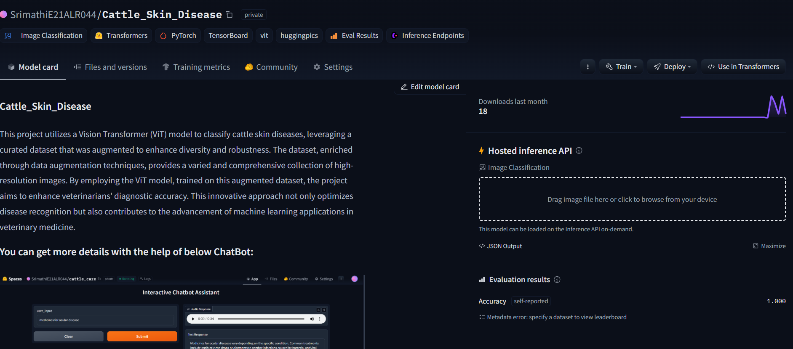Click the private badge

(254, 15)
